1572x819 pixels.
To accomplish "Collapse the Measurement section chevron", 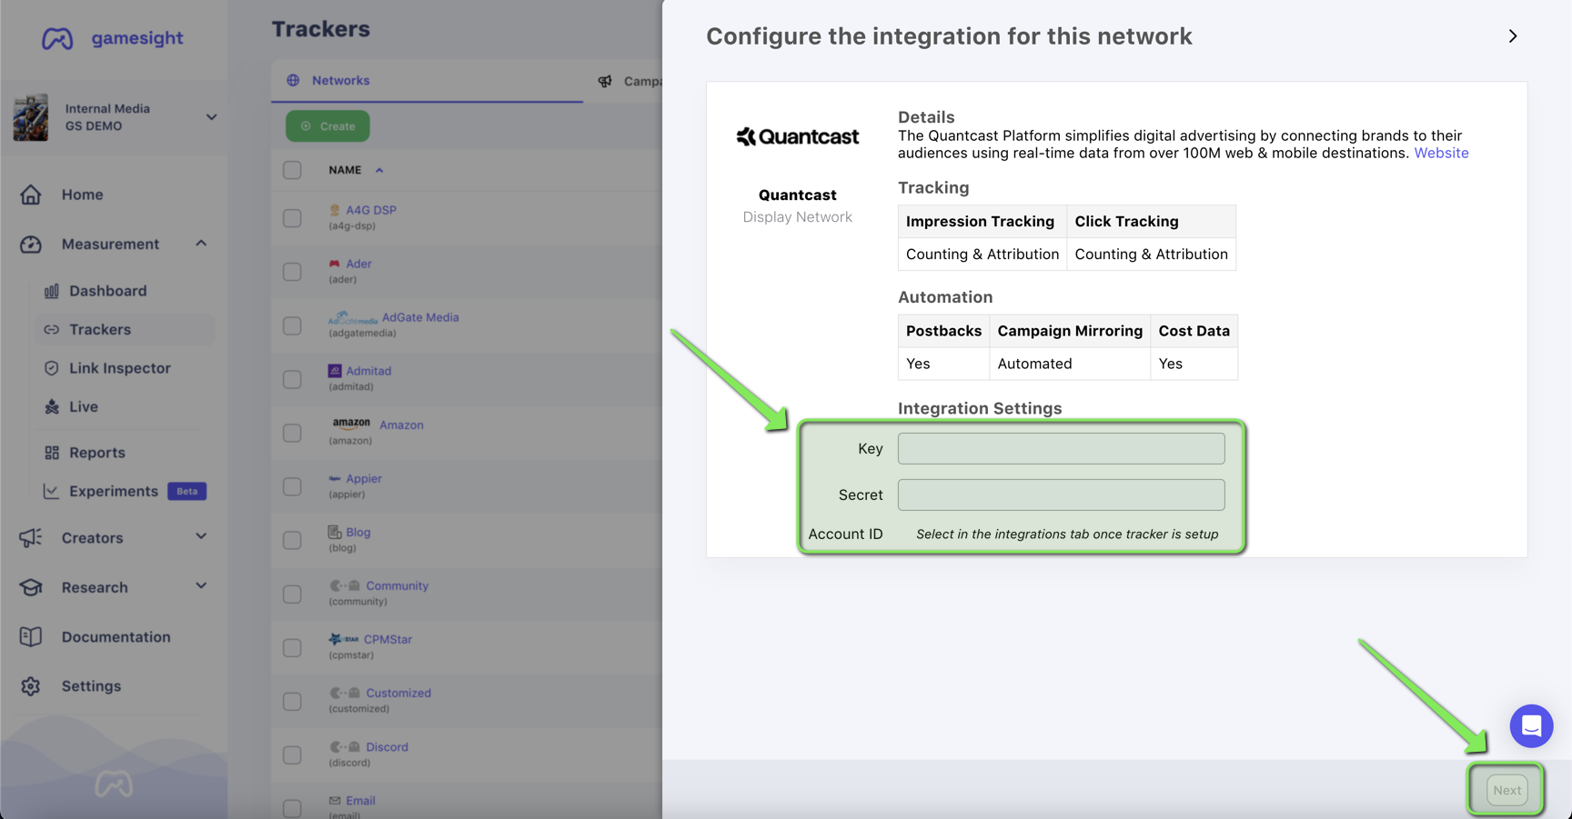I will pyautogui.click(x=201, y=244).
